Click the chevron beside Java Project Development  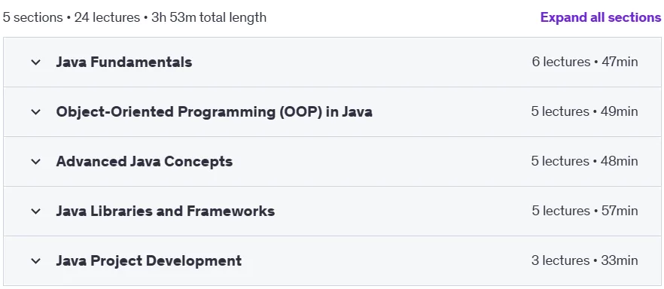click(36, 261)
